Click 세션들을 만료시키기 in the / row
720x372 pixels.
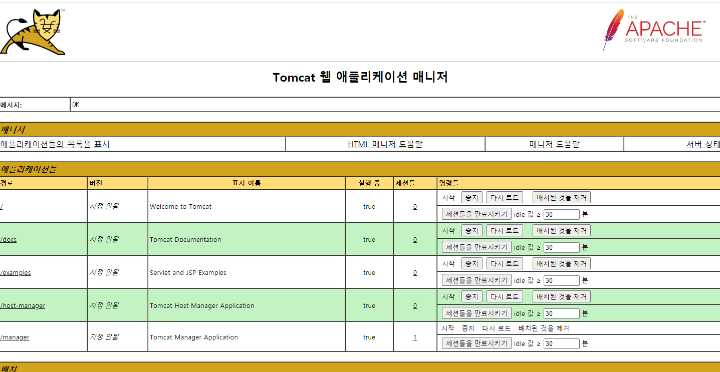coord(476,214)
